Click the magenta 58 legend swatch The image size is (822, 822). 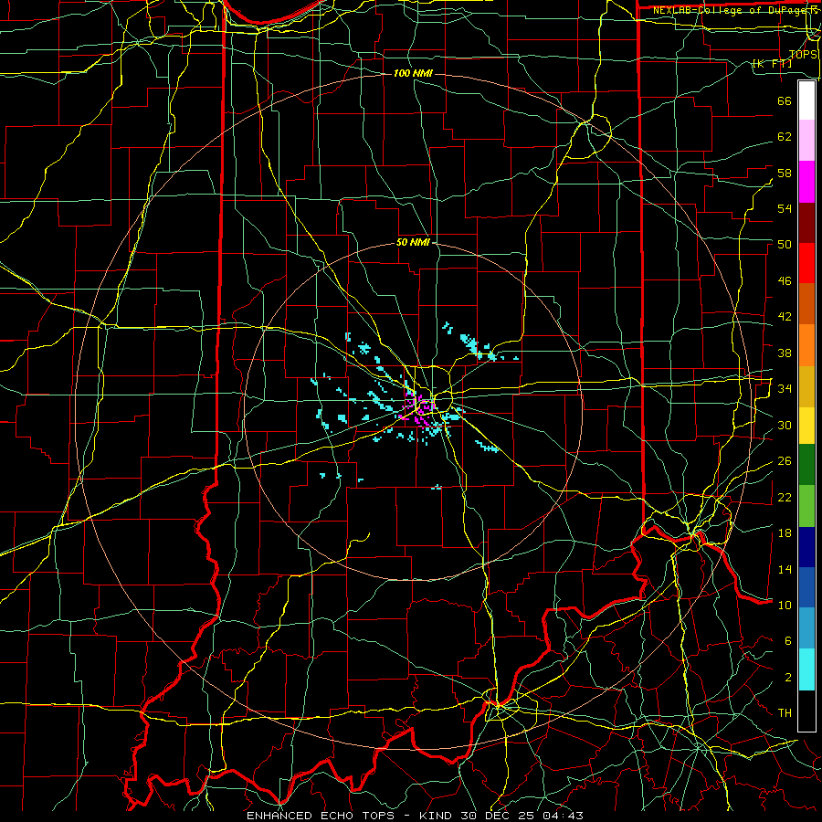point(806,182)
